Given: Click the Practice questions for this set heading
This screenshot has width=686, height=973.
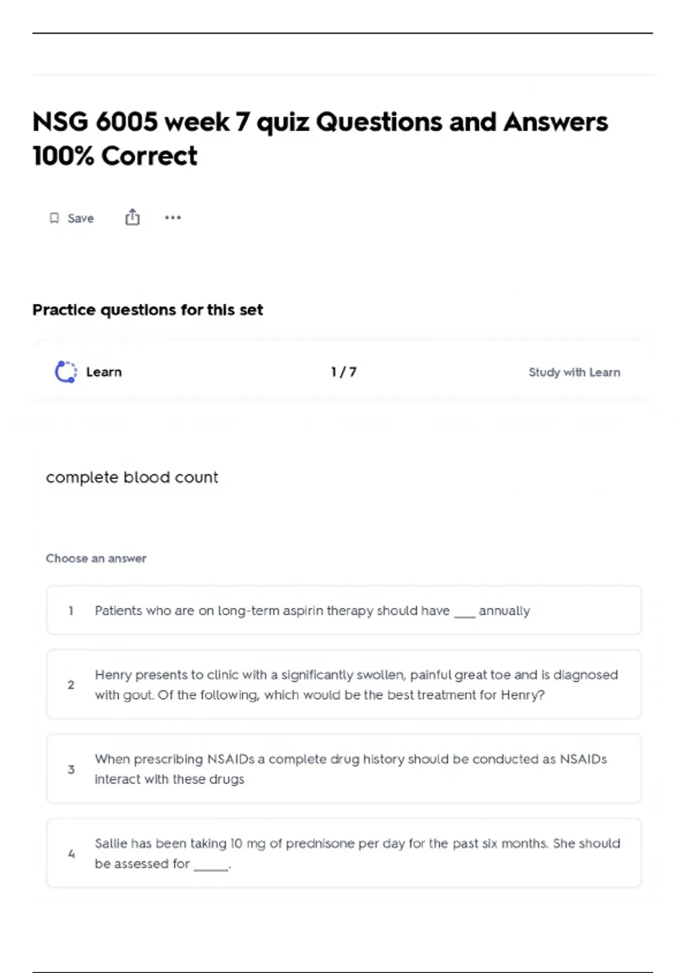Looking at the screenshot, I should point(147,310).
